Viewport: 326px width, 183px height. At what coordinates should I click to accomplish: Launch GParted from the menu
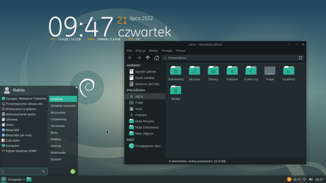(24, 119)
